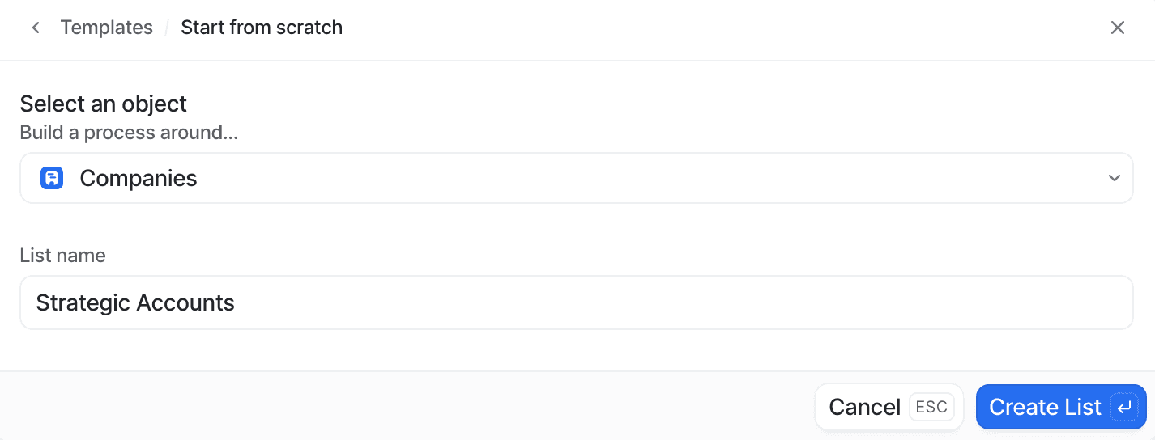This screenshot has height=440, width=1155.
Task: Click the ESC shortcut badge
Action: [x=931, y=407]
